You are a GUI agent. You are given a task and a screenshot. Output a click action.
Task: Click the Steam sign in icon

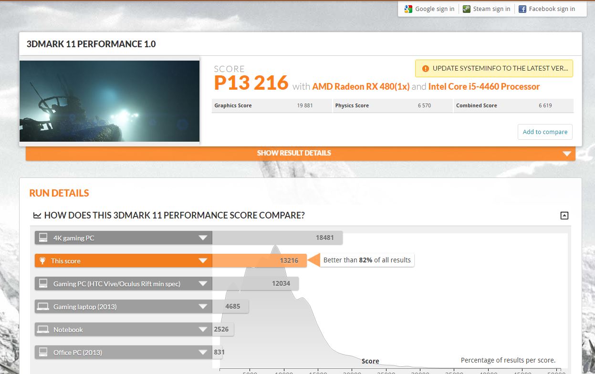point(466,9)
